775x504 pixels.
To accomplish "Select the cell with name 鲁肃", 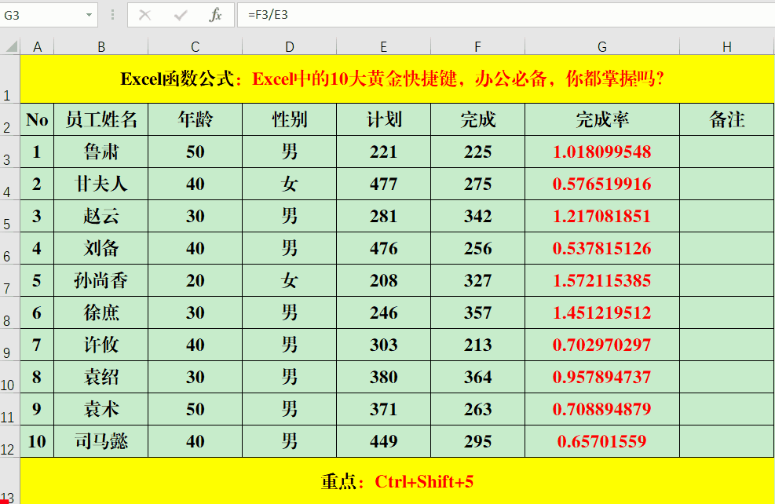I will click(101, 152).
